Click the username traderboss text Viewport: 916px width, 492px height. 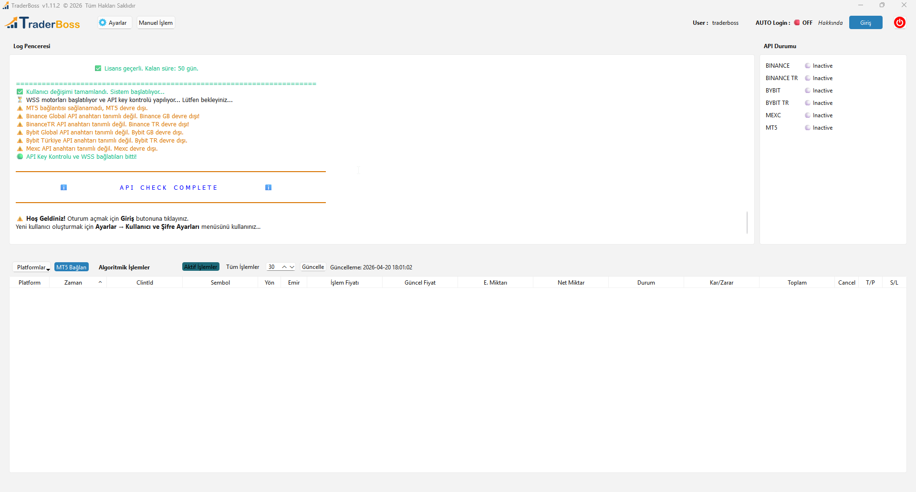coord(725,23)
